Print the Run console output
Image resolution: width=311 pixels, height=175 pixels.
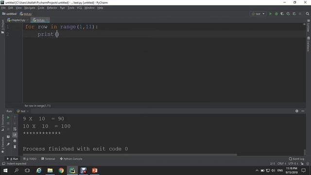(x=15, y=140)
